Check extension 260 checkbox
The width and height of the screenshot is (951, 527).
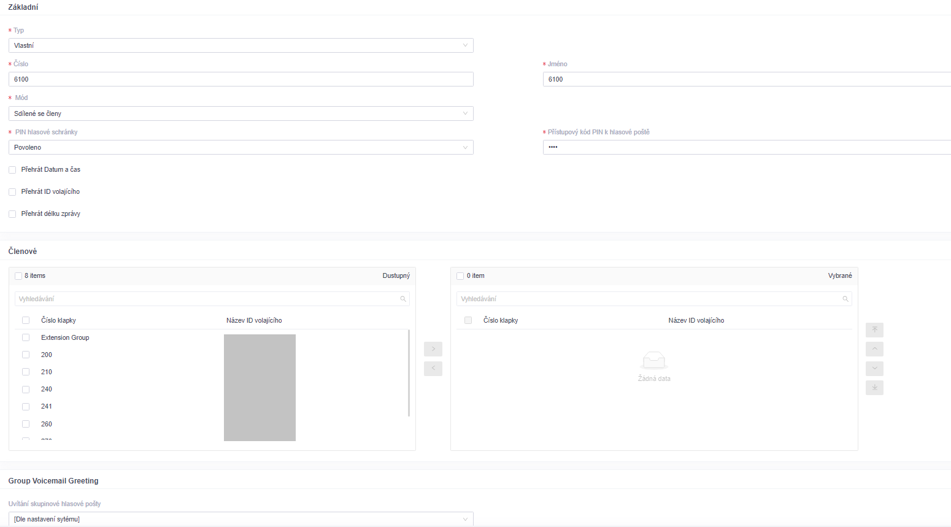pos(26,424)
